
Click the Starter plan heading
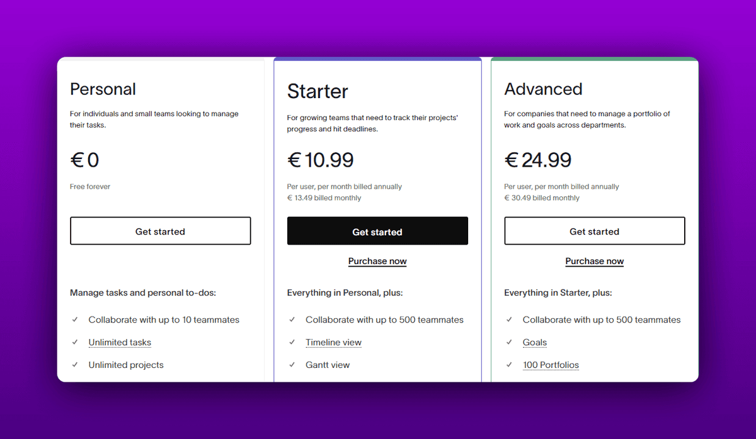318,92
